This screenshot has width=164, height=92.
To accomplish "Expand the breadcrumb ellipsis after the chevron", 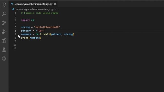I will pyautogui.click(x=57, y=9).
